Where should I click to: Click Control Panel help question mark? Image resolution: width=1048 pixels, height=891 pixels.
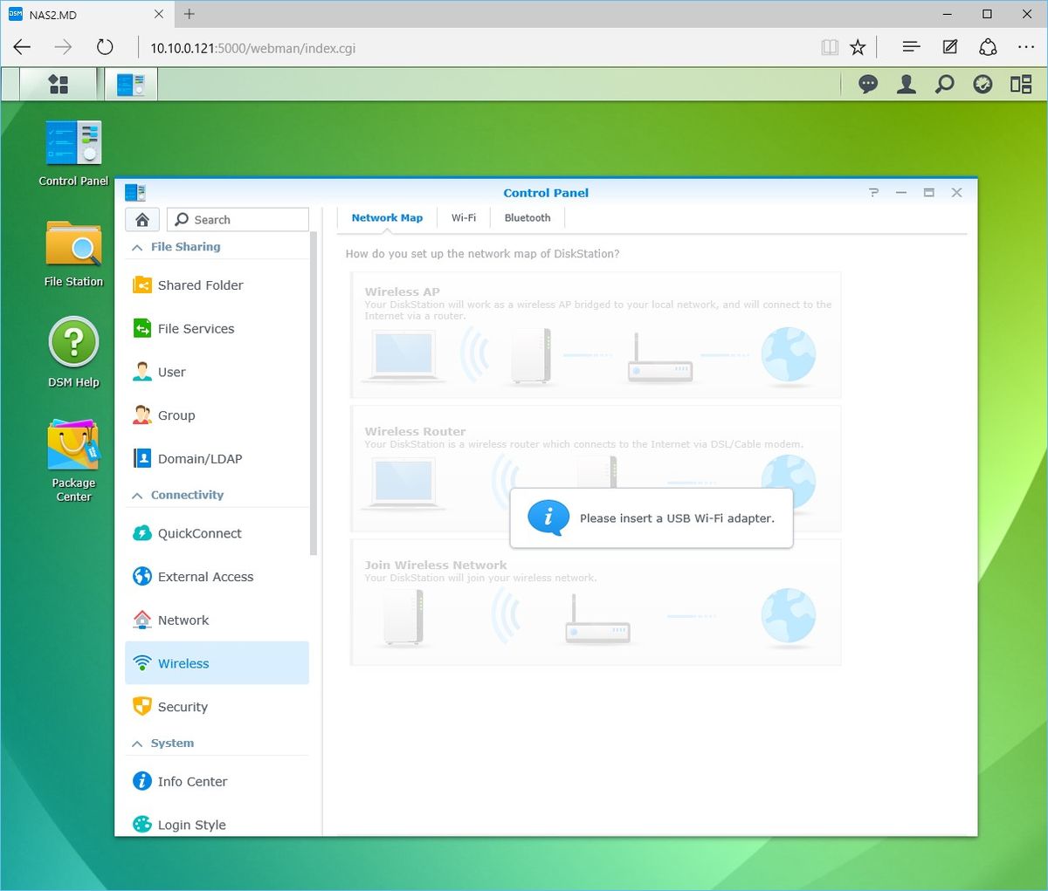pos(873,193)
